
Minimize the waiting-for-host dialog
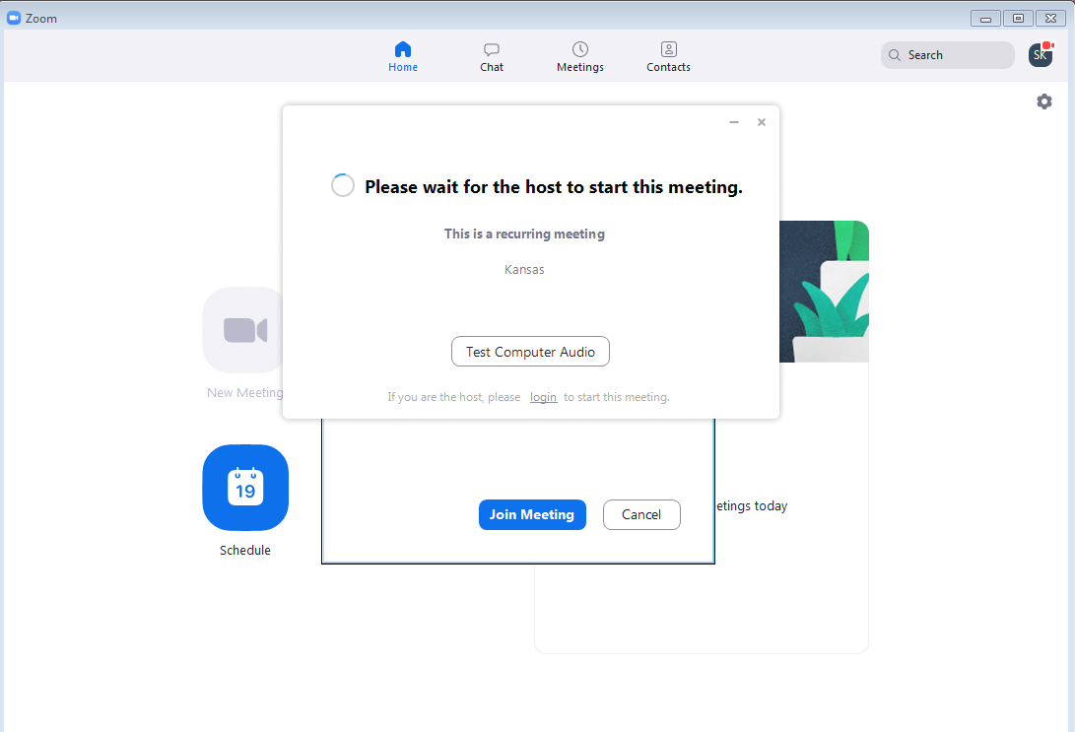[734, 122]
